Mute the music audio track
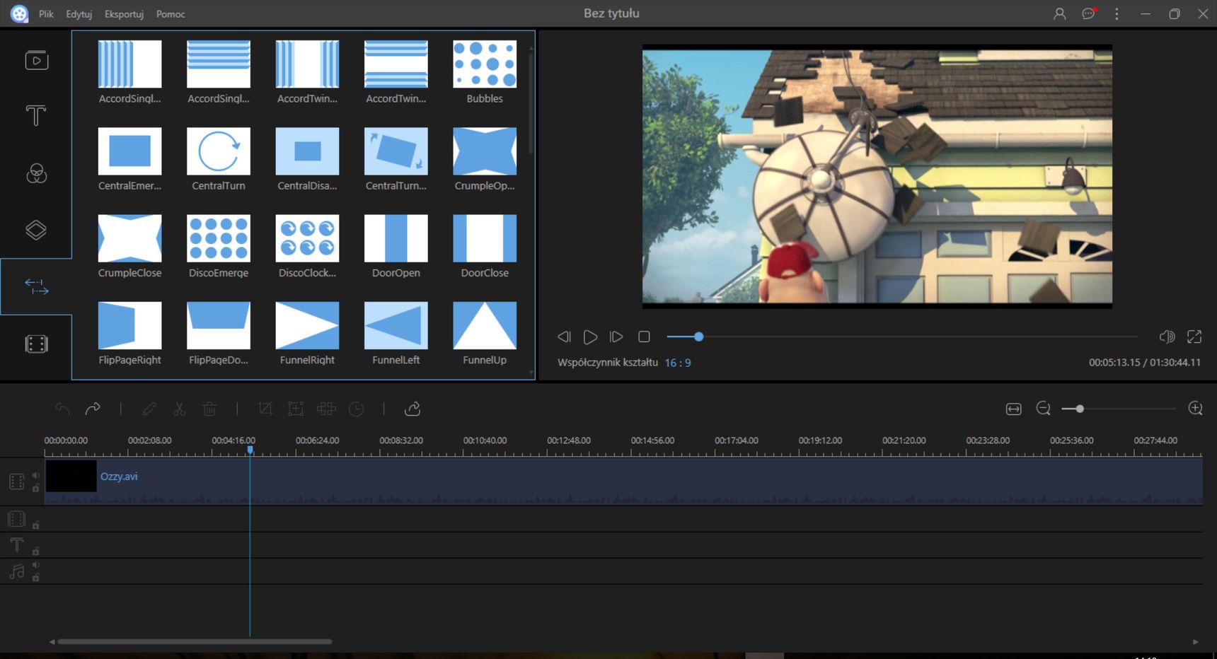 click(35, 565)
